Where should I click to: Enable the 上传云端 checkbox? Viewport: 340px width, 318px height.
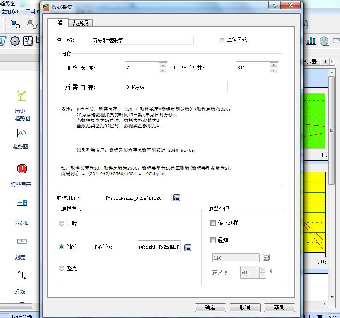click(x=221, y=40)
